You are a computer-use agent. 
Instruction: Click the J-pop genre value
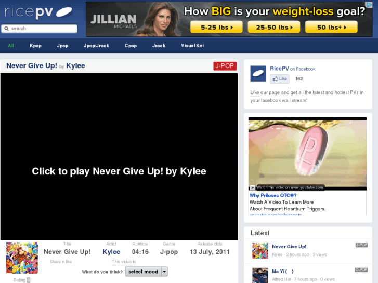[x=169, y=252]
